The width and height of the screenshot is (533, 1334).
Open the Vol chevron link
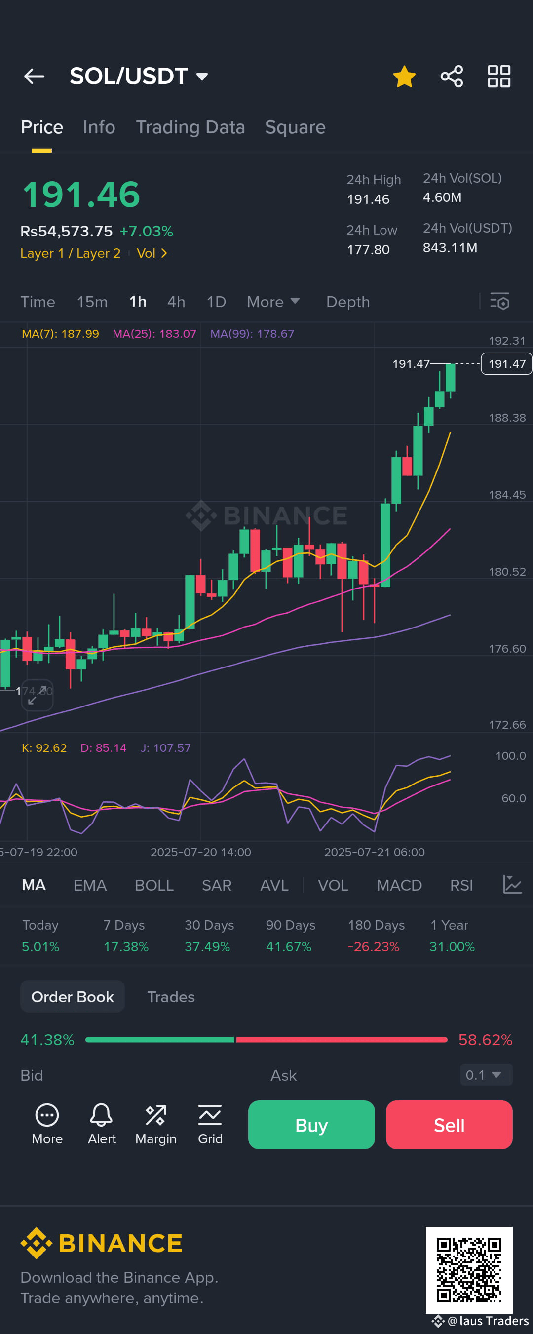coord(152,253)
